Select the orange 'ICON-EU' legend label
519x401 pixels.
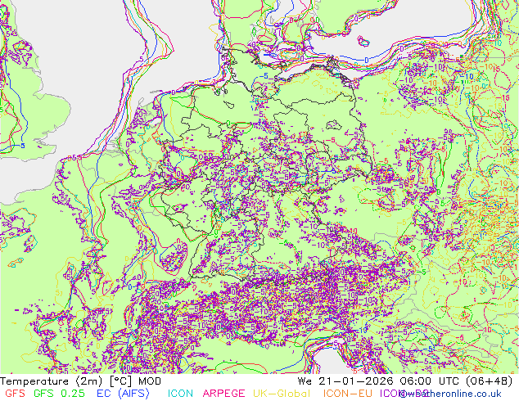(348, 394)
